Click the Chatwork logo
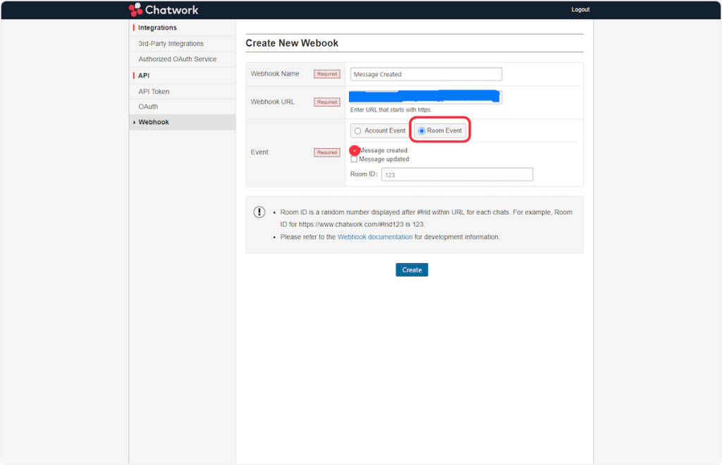 point(164,10)
